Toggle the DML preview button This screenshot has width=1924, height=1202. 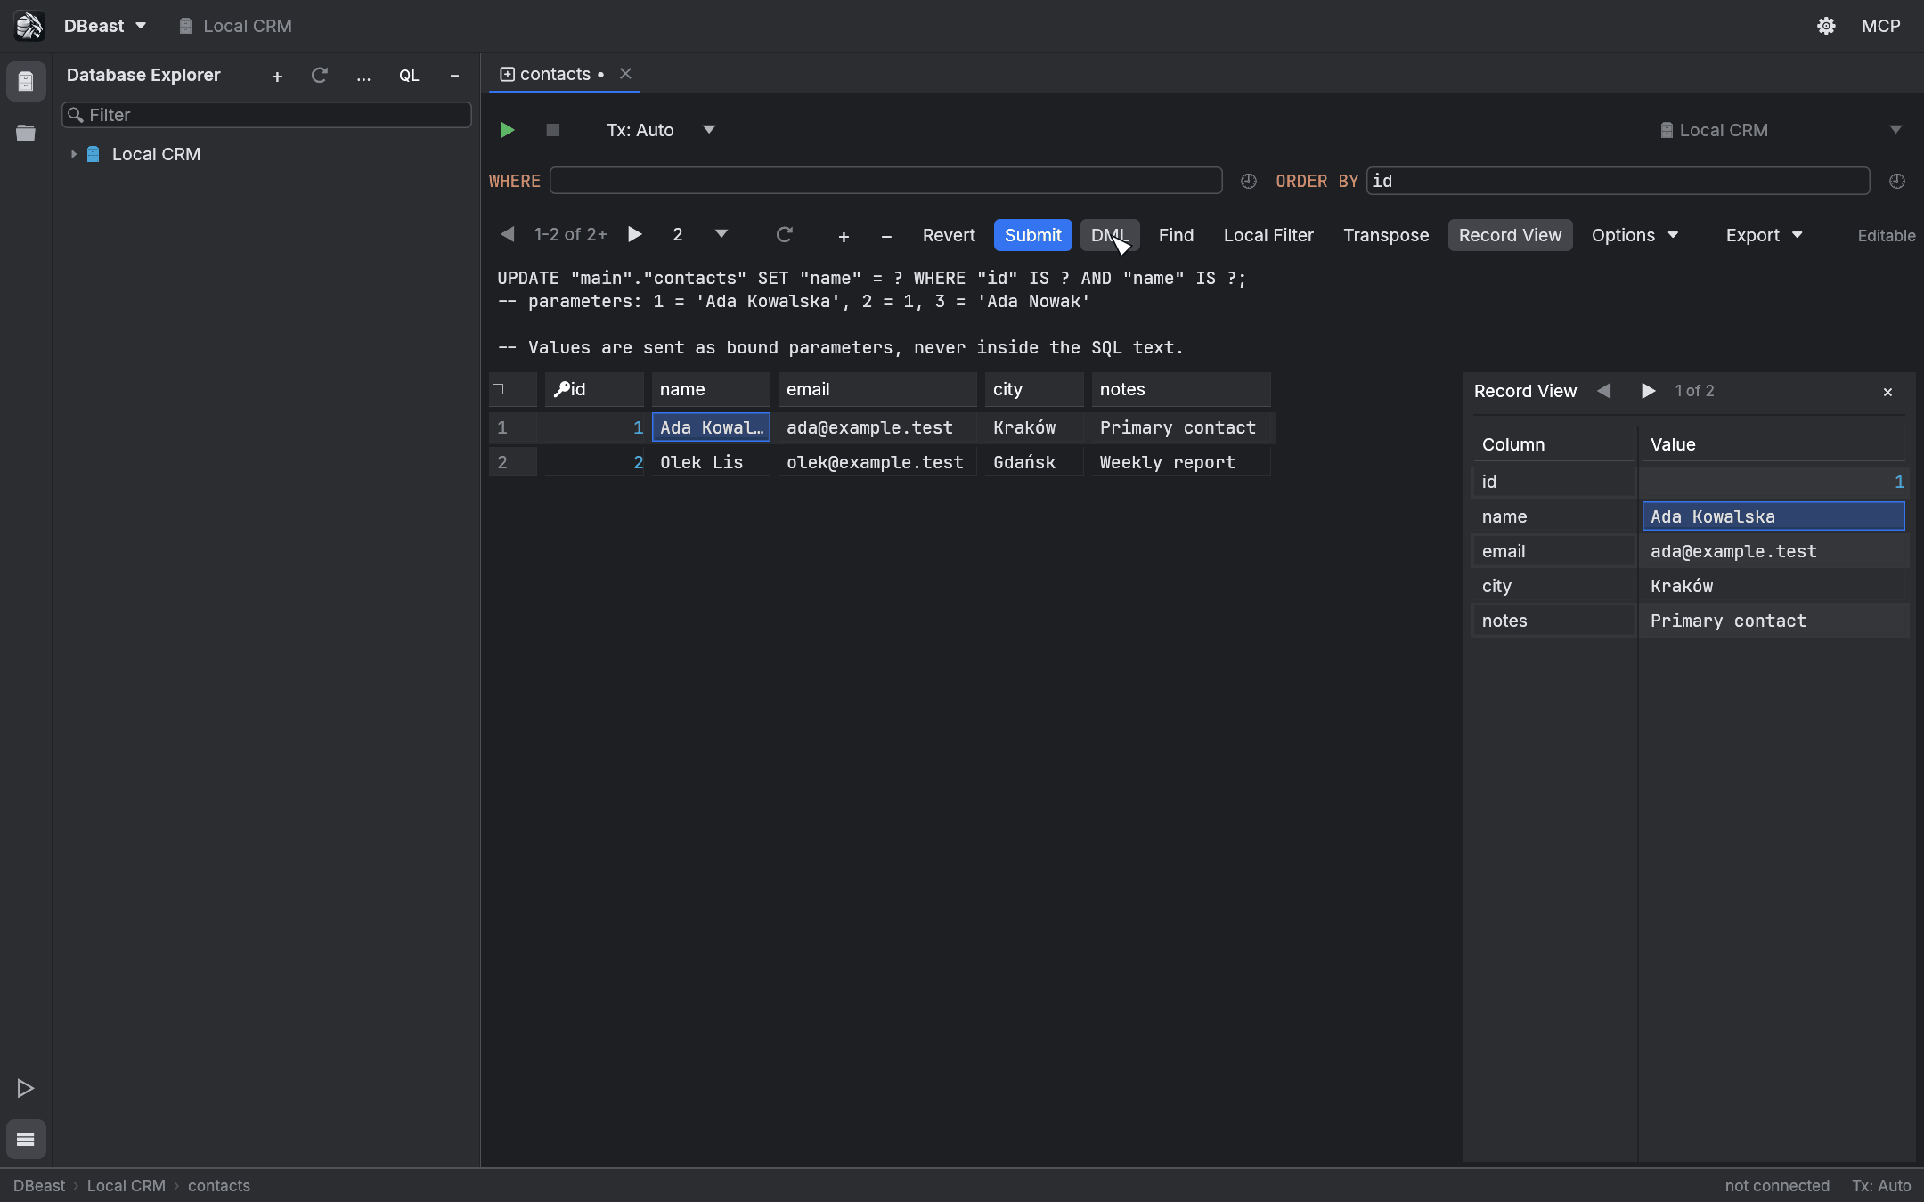pos(1110,235)
